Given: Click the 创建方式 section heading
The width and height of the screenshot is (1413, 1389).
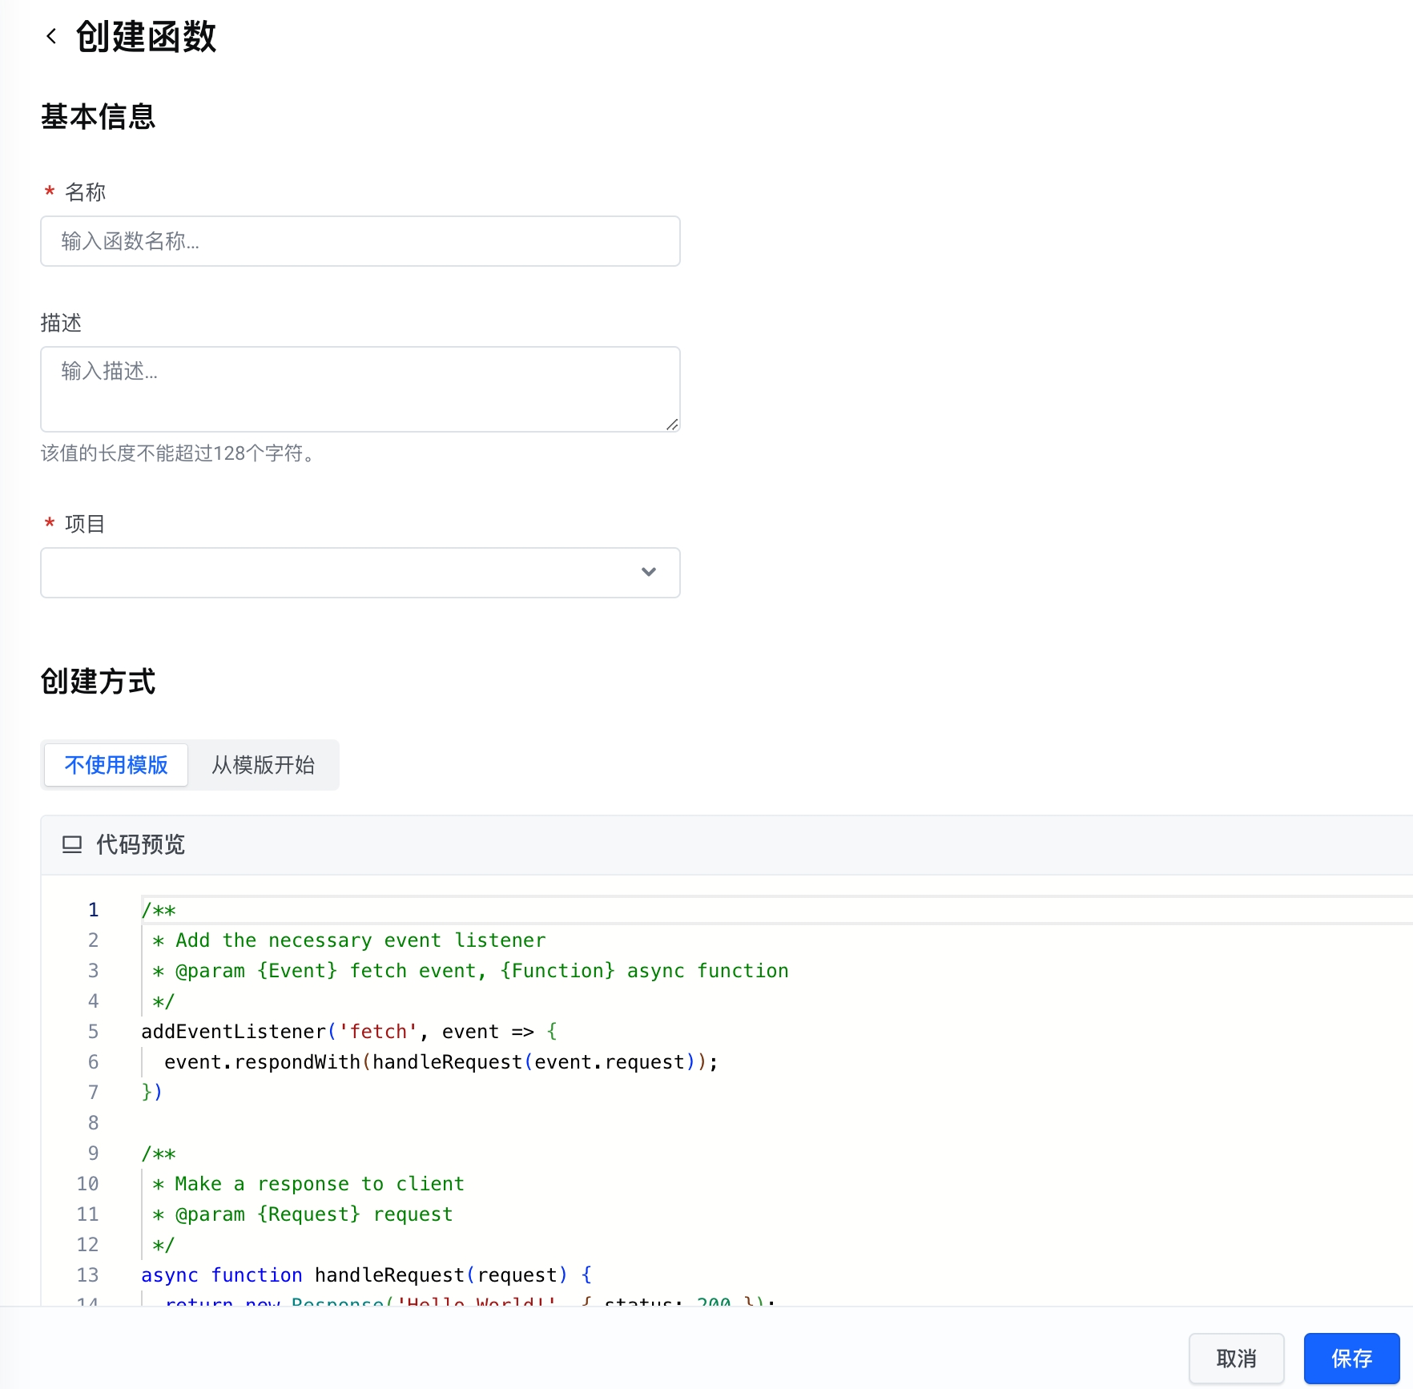Looking at the screenshot, I should pos(98,682).
